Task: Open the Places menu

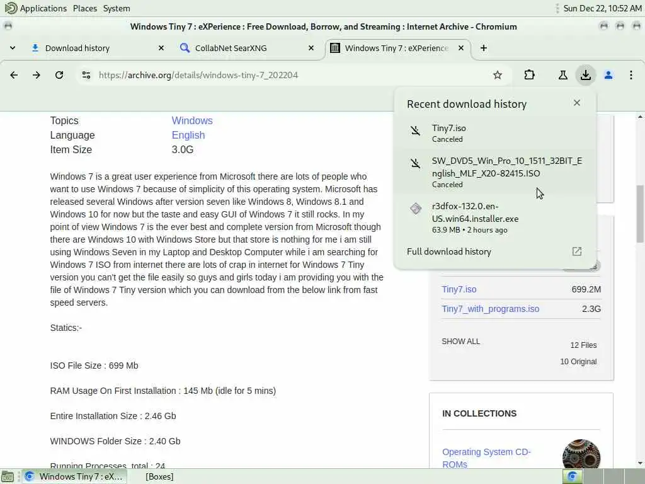Action: pos(85,8)
